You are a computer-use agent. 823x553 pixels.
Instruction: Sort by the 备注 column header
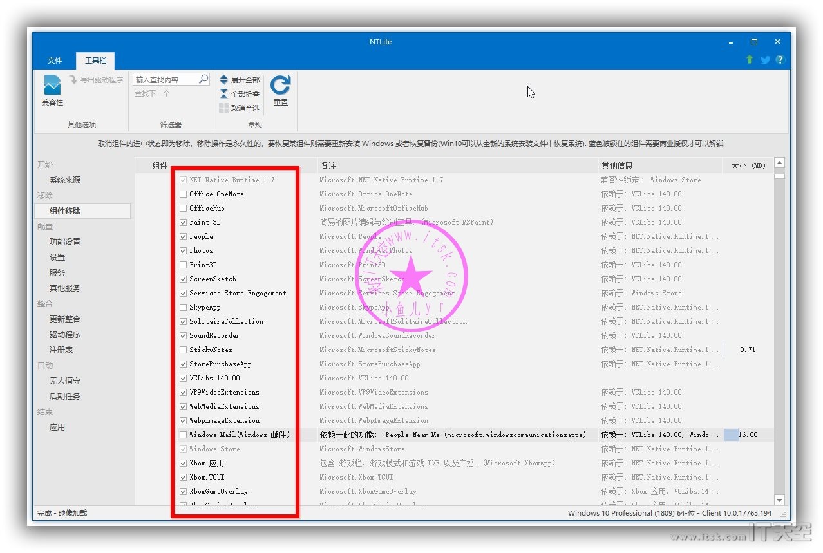click(458, 166)
